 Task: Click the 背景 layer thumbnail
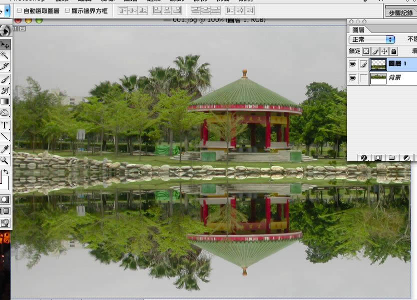coord(378,78)
